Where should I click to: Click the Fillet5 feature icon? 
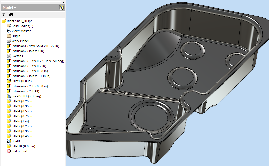9,116
